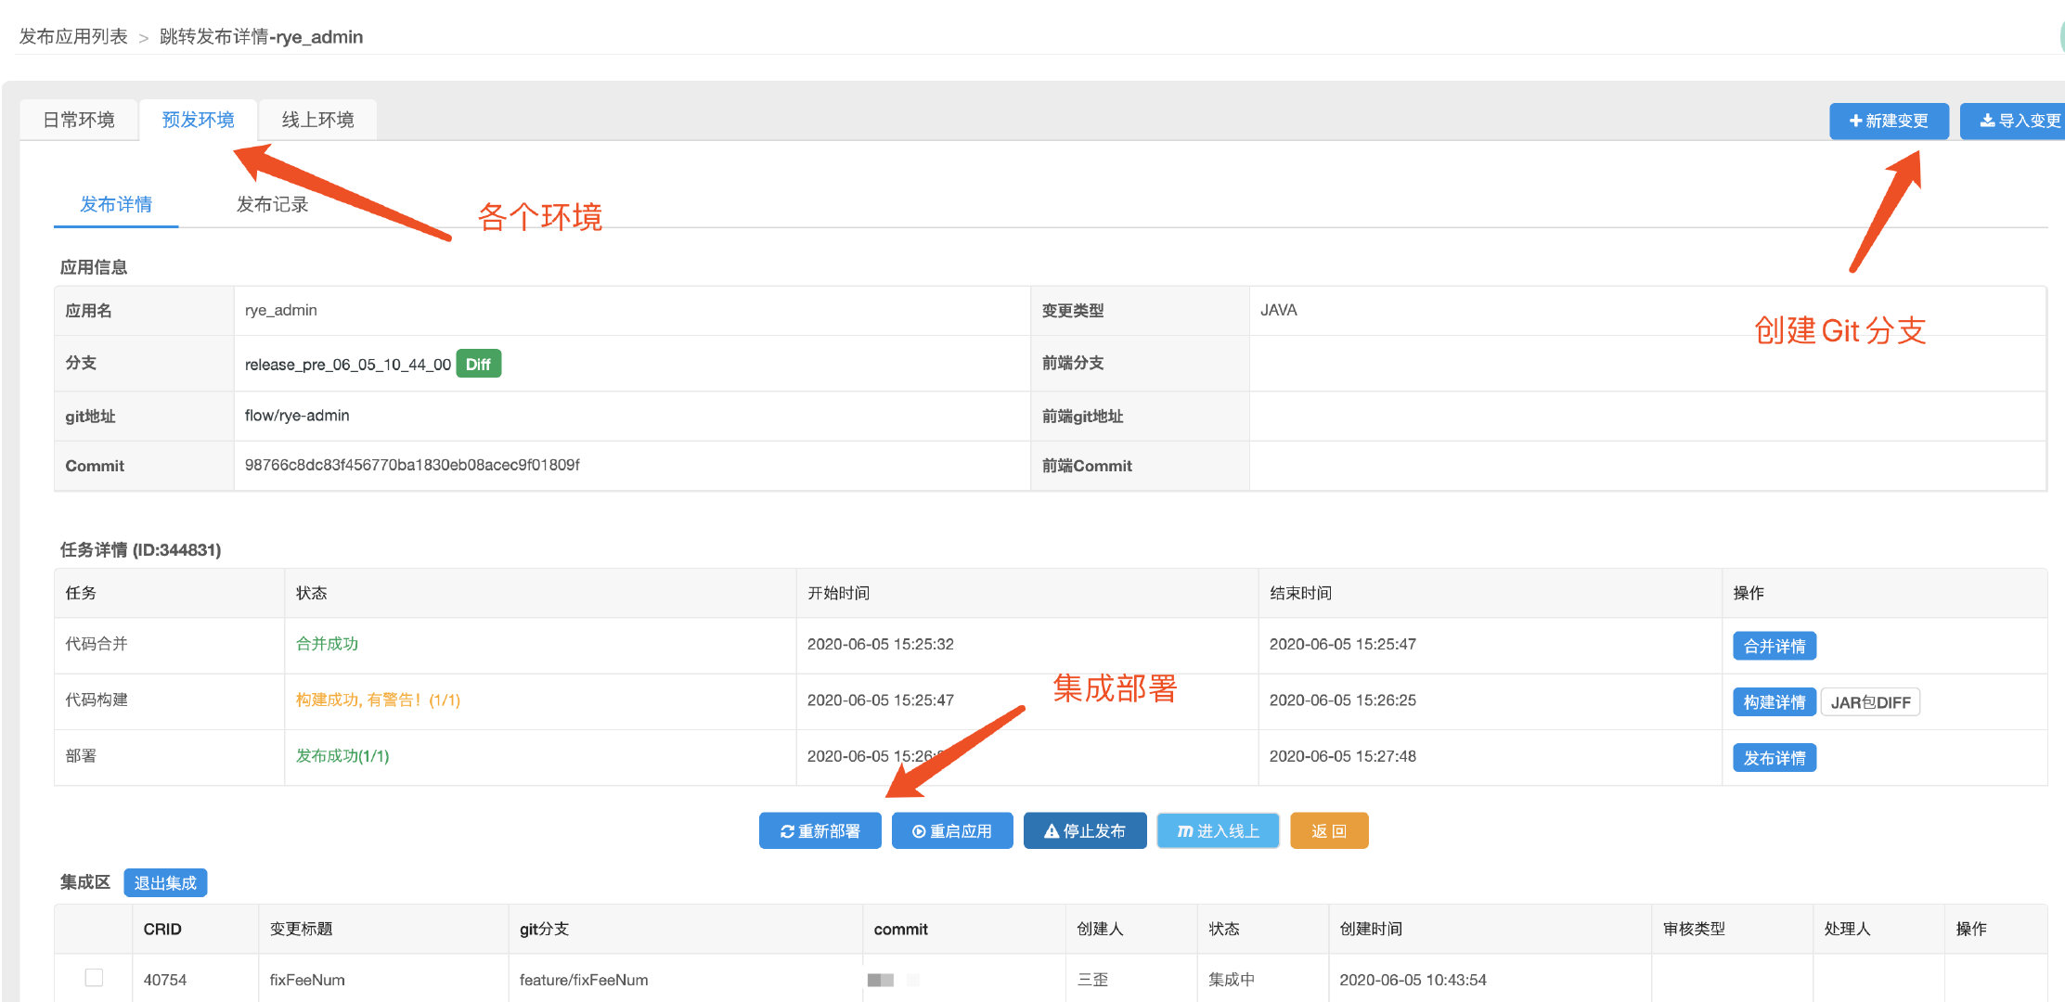Open the 线上环境 tab
The width and height of the screenshot is (2065, 1002).
(x=317, y=120)
